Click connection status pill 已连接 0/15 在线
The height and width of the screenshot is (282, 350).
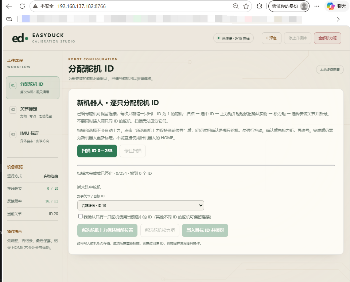click(x=233, y=38)
